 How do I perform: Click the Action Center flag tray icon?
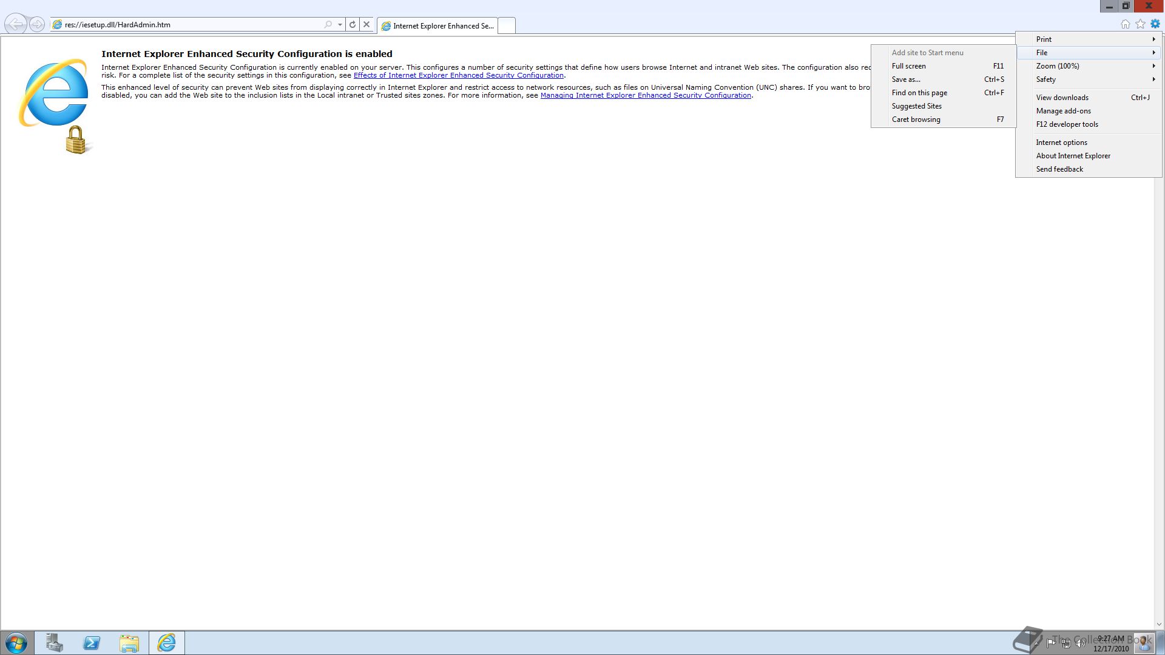[x=1050, y=643]
